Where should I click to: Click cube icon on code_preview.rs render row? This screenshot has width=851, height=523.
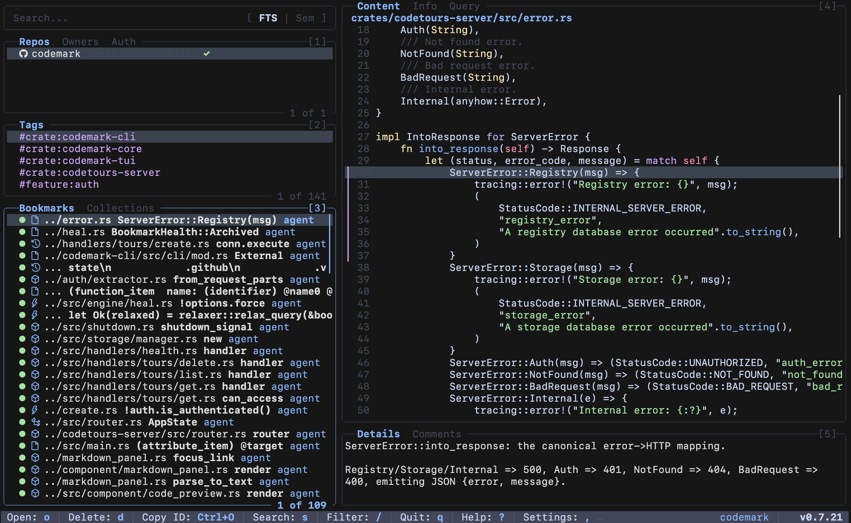(35, 494)
